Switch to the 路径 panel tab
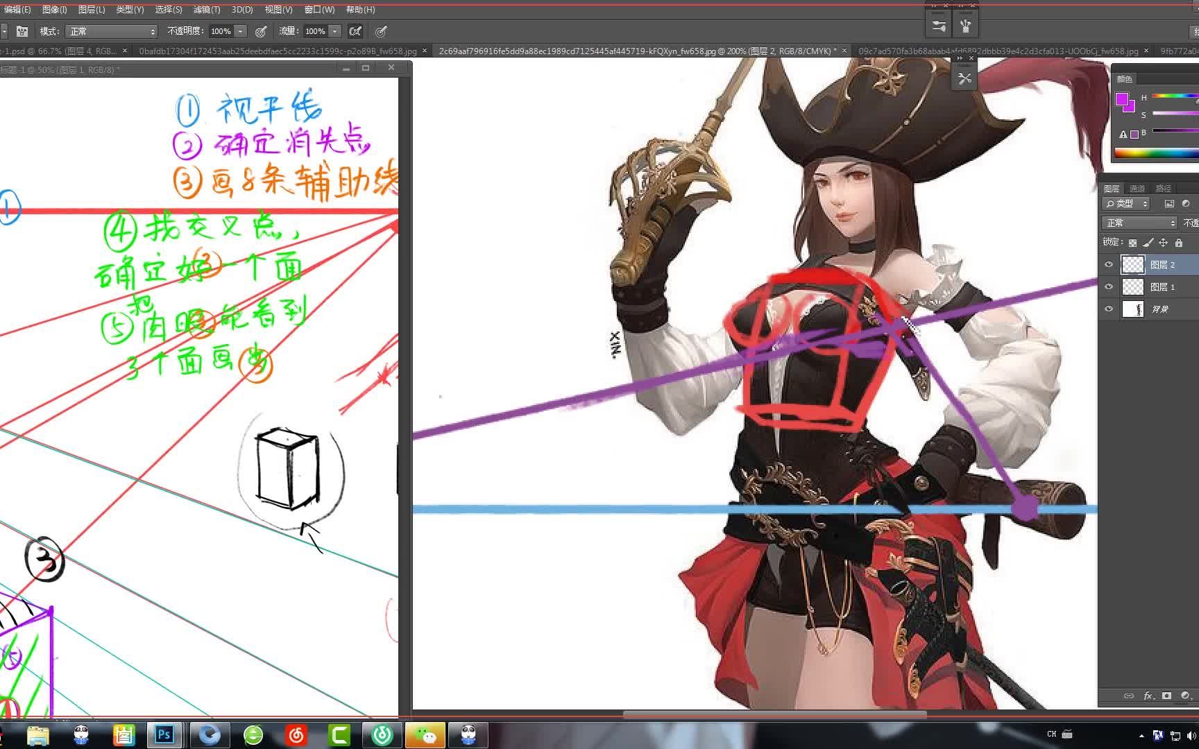Viewport: 1199px width, 749px height. pyautogui.click(x=1164, y=189)
